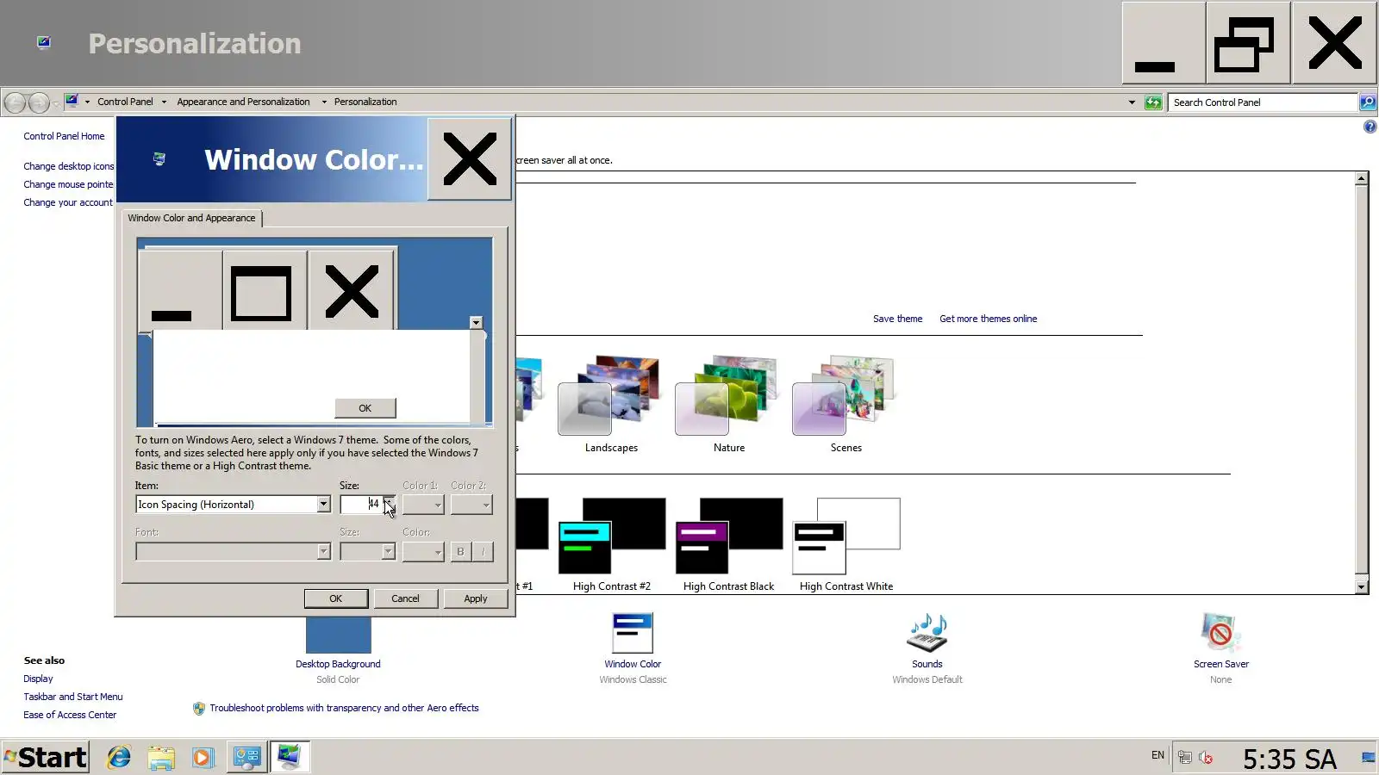Select the Landscapes theme
1379x775 pixels.
click(611, 403)
